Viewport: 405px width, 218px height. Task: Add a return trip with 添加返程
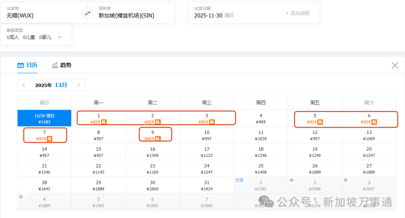click(x=297, y=13)
